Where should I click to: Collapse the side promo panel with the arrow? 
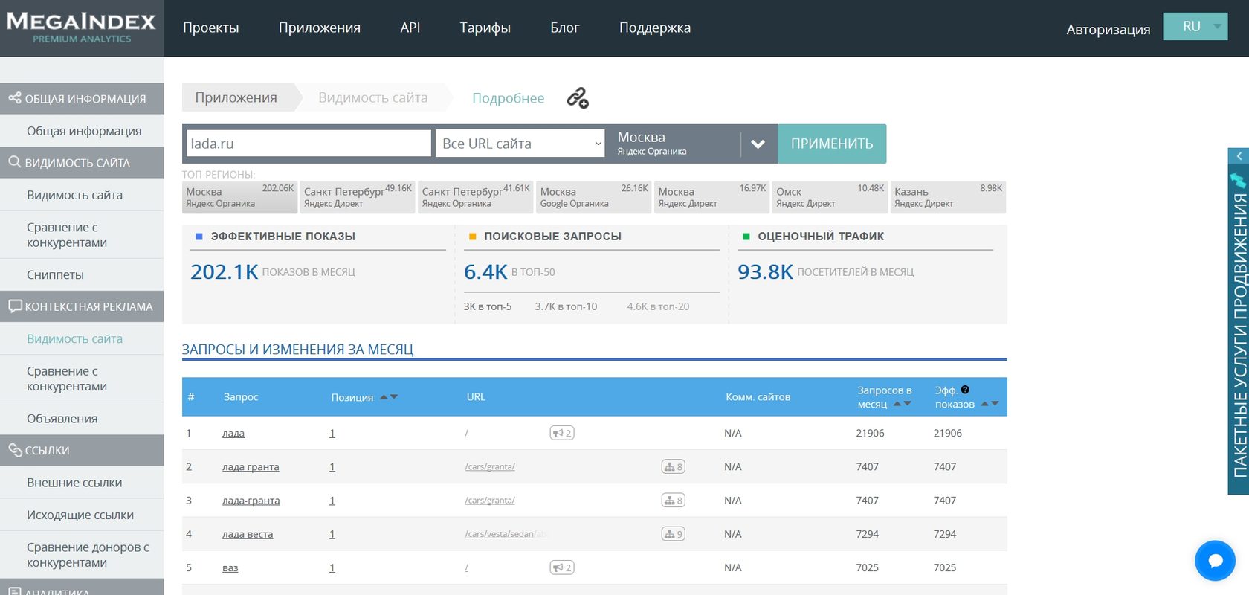(1239, 156)
